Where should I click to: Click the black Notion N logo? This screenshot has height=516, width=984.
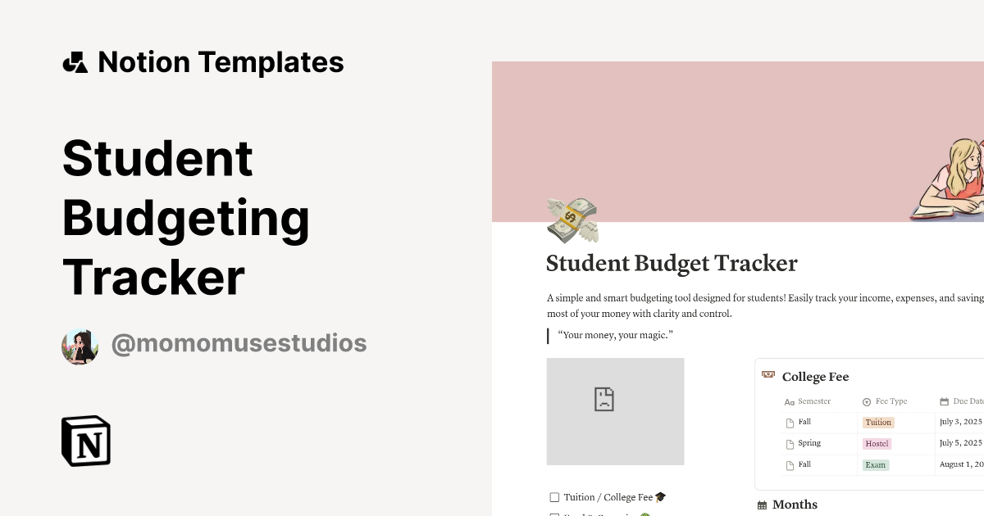85,441
